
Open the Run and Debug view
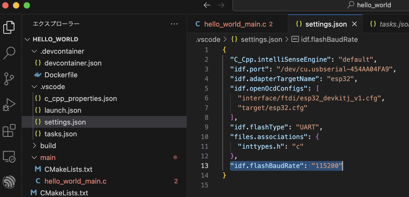(9, 104)
